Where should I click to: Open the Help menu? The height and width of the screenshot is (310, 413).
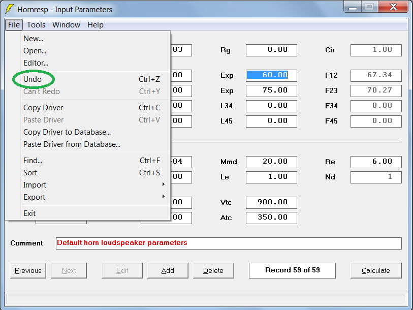pos(96,25)
